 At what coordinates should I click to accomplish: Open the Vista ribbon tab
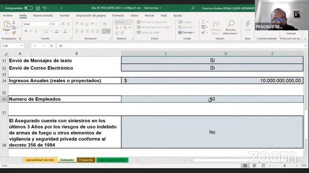pyautogui.click(x=164, y=15)
